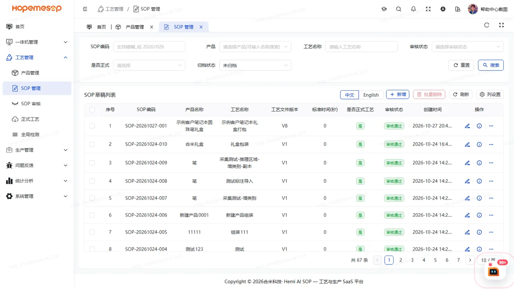Open the 审核状态 dropdown filter

click(467, 47)
